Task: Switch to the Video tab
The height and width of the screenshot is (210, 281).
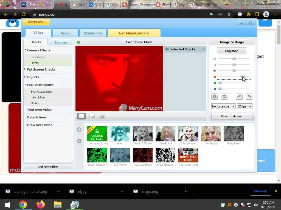Action: (x=38, y=33)
